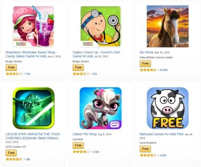The image size is (201, 167).
Task: Get Littlest Pet Shop with Free button
Action: tap(78, 145)
